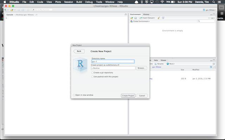Click the Open File folder icon

pos(12,10)
